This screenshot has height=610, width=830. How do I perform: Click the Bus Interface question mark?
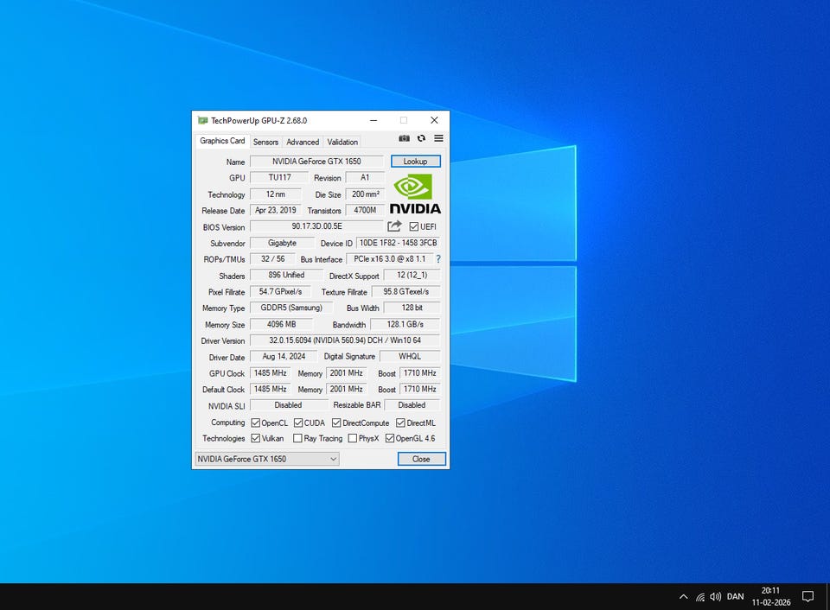click(437, 259)
